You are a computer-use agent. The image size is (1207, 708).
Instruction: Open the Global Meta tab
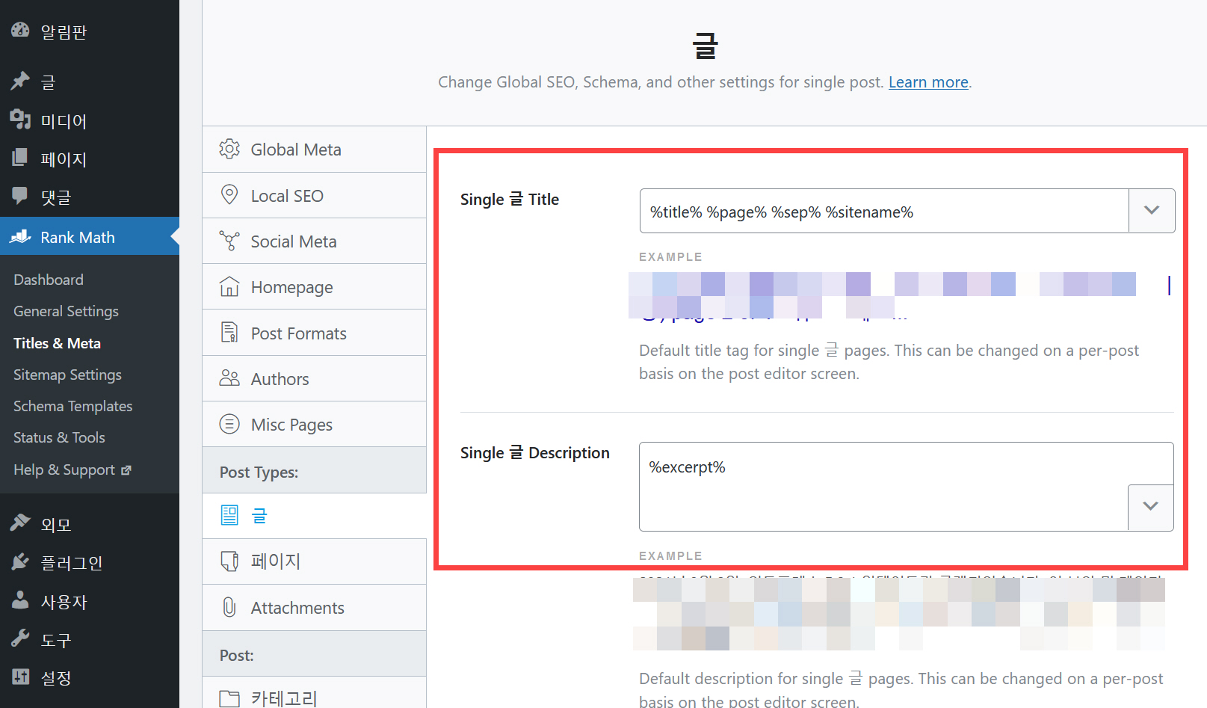tap(314, 150)
